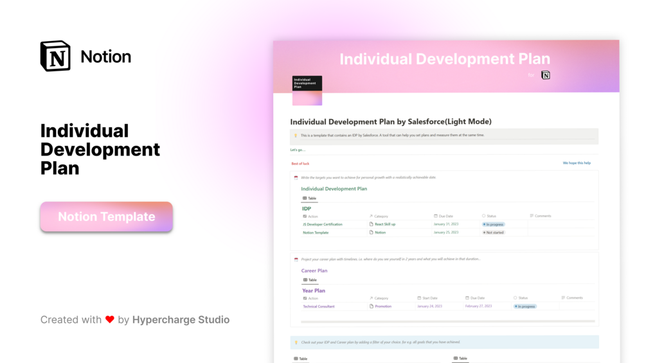Click the lightbulb icon in the gray callout
The height and width of the screenshot is (363, 646).
tap(296, 136)
